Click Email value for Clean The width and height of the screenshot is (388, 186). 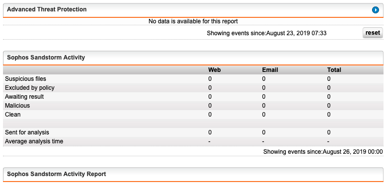(x=264, y=115)
